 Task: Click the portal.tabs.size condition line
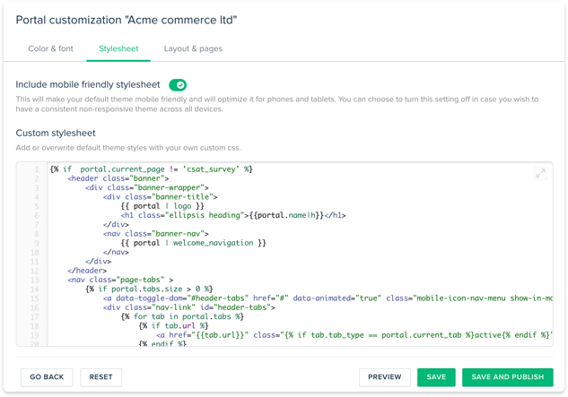pos(149,289)
